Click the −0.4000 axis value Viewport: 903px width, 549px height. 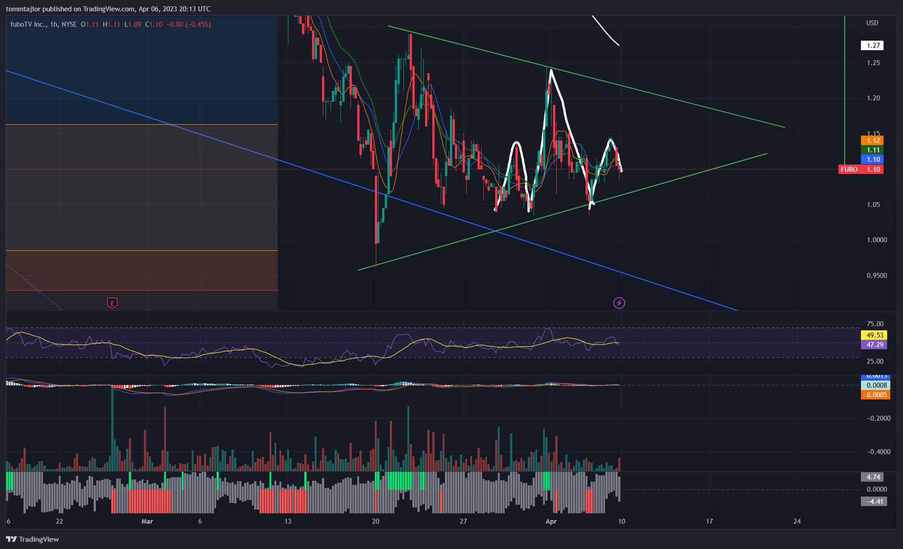[x=878, y=451]
